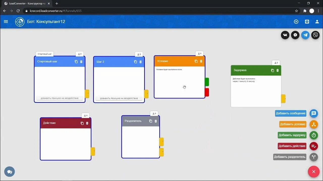Run the bot with the play icon

(296, 22)
